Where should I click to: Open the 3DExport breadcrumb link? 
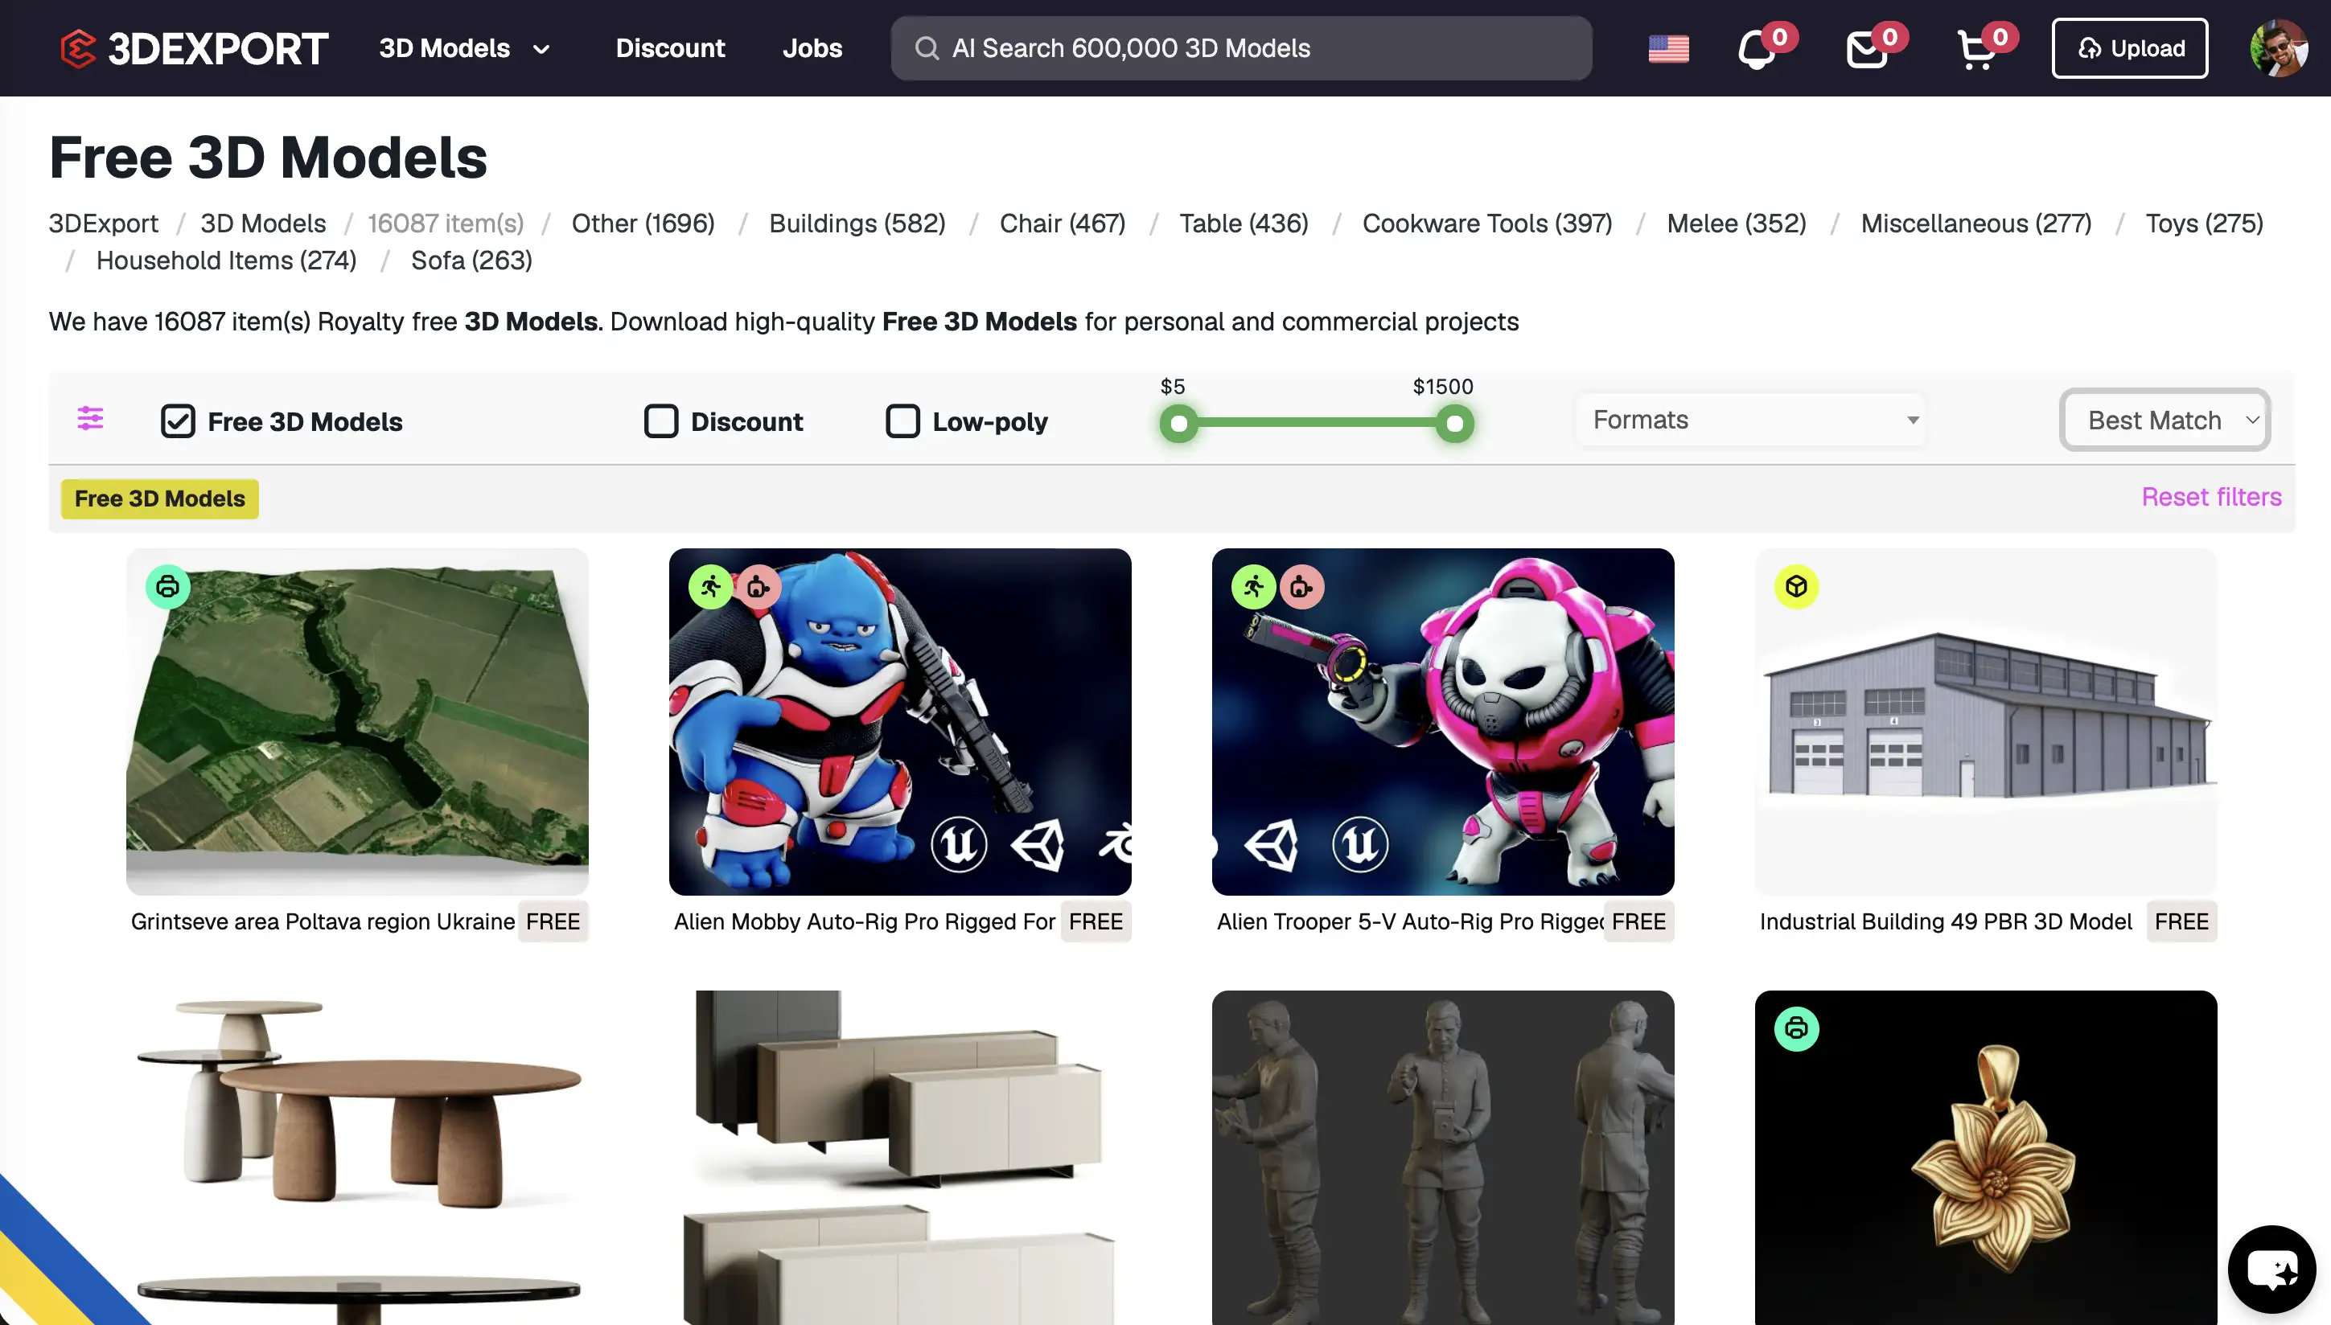pyautogui.click(x=103, y=223)
